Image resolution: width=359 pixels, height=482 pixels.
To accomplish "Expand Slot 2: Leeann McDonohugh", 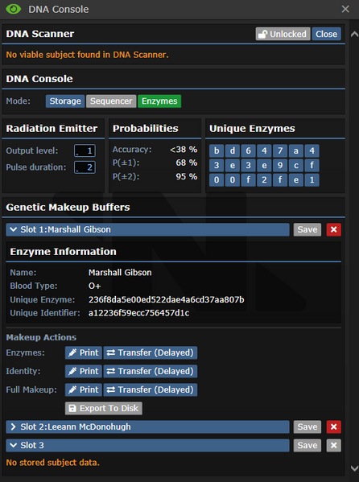I will [147, 427].
